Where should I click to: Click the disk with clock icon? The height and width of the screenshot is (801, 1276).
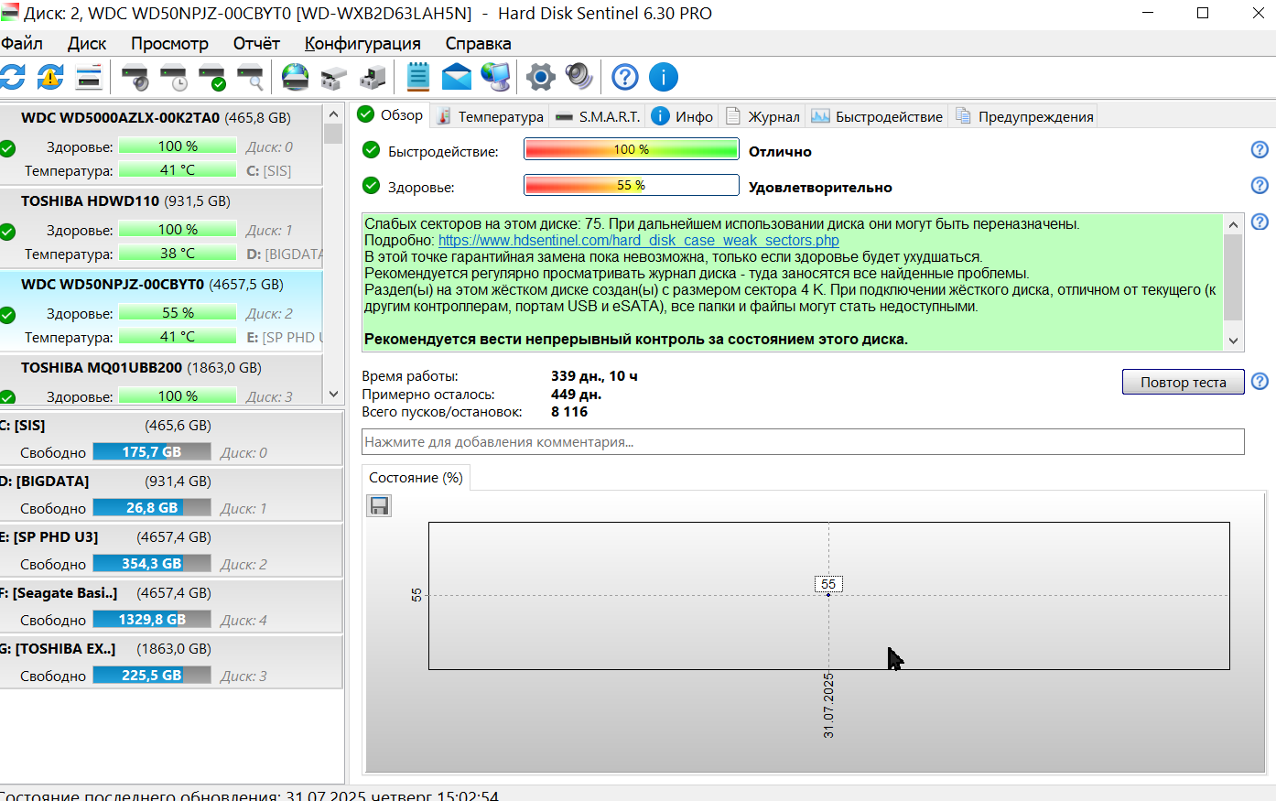174,77
